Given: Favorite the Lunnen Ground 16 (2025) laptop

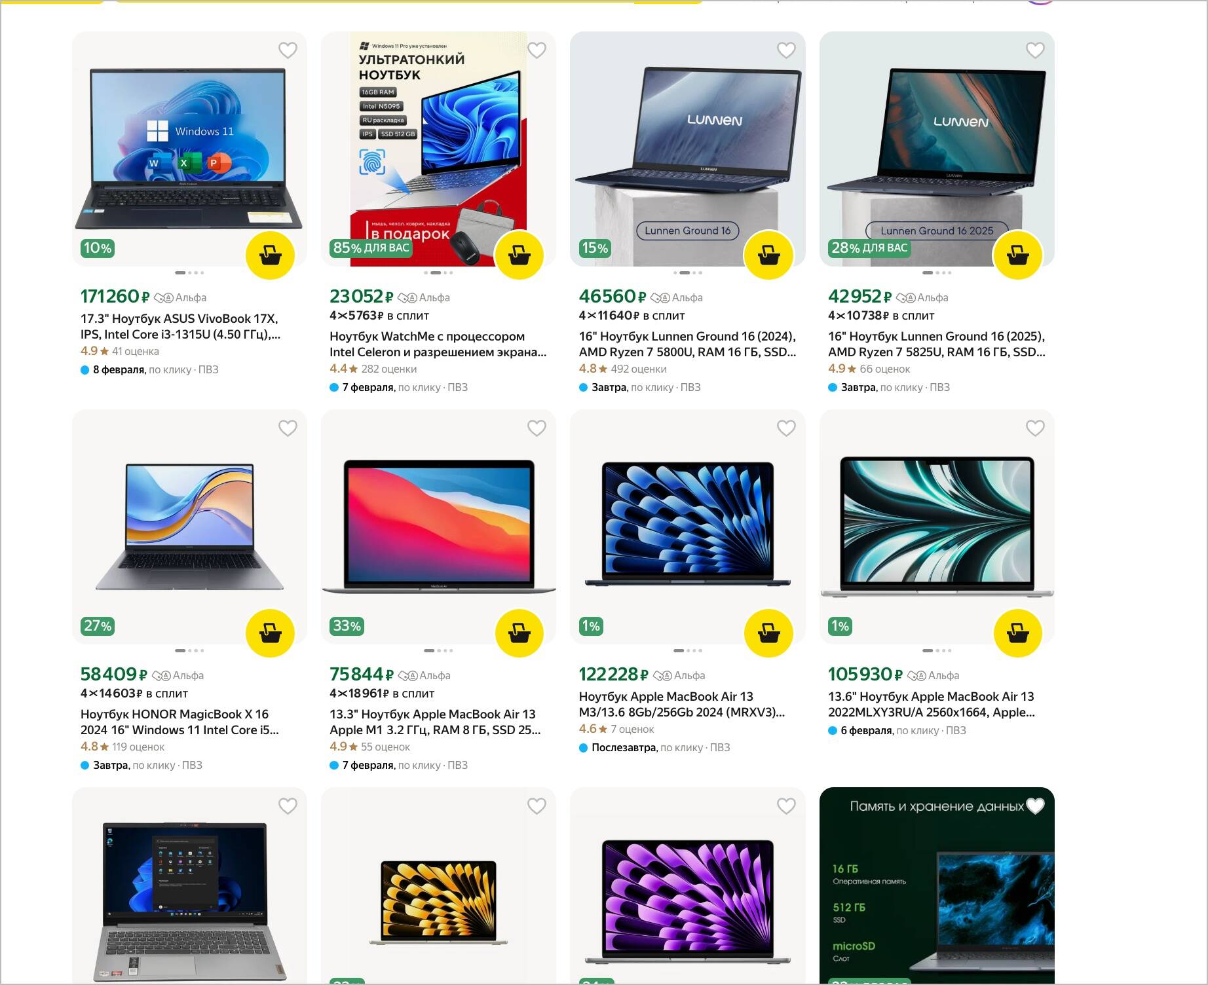Looking at the screenshot, I should point(1035,50).
